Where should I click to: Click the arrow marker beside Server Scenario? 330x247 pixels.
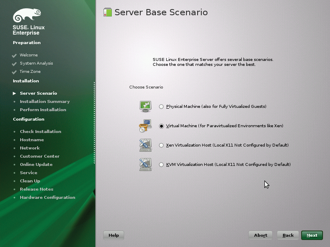[14, 93]
